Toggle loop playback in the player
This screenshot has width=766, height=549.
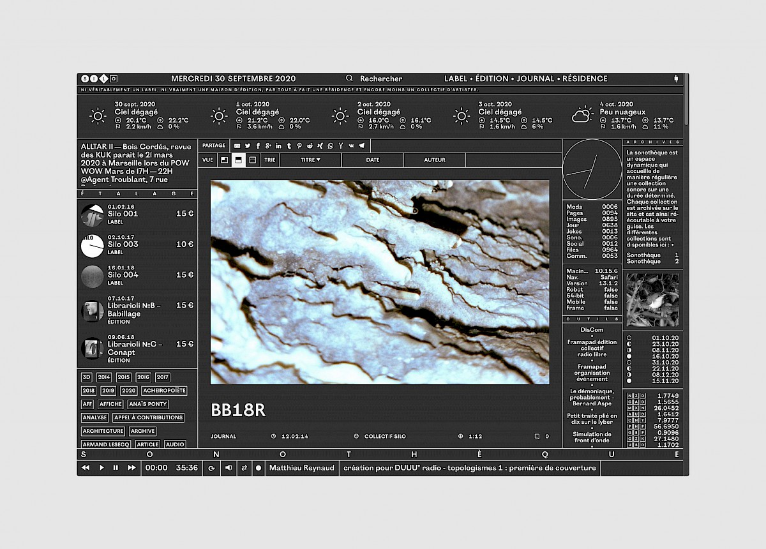coord(211,468)
